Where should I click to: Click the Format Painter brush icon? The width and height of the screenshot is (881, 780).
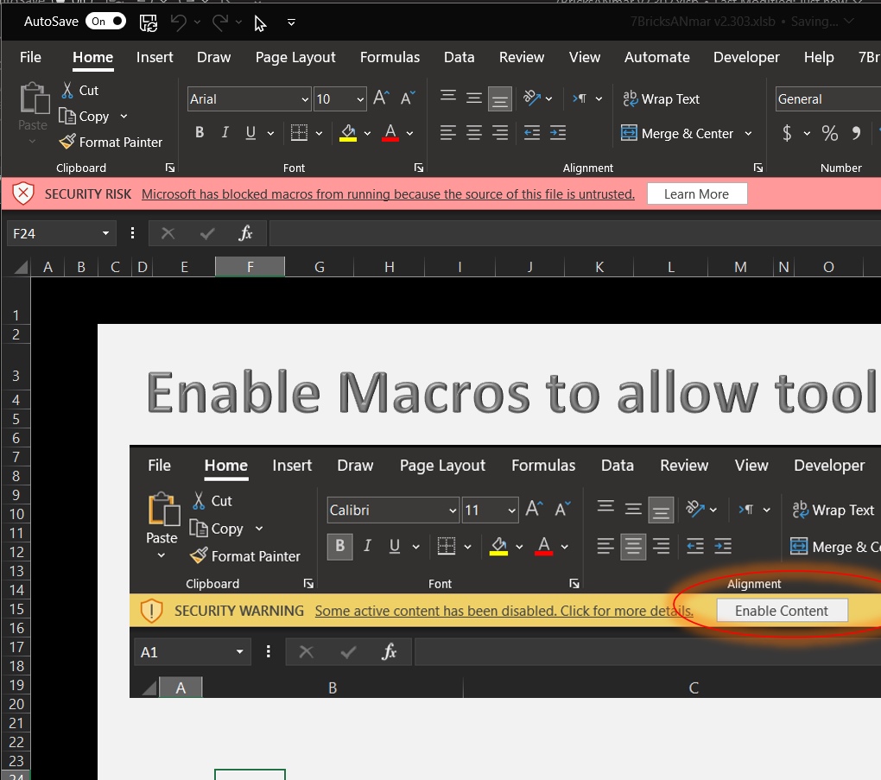(x=67, y=142)
